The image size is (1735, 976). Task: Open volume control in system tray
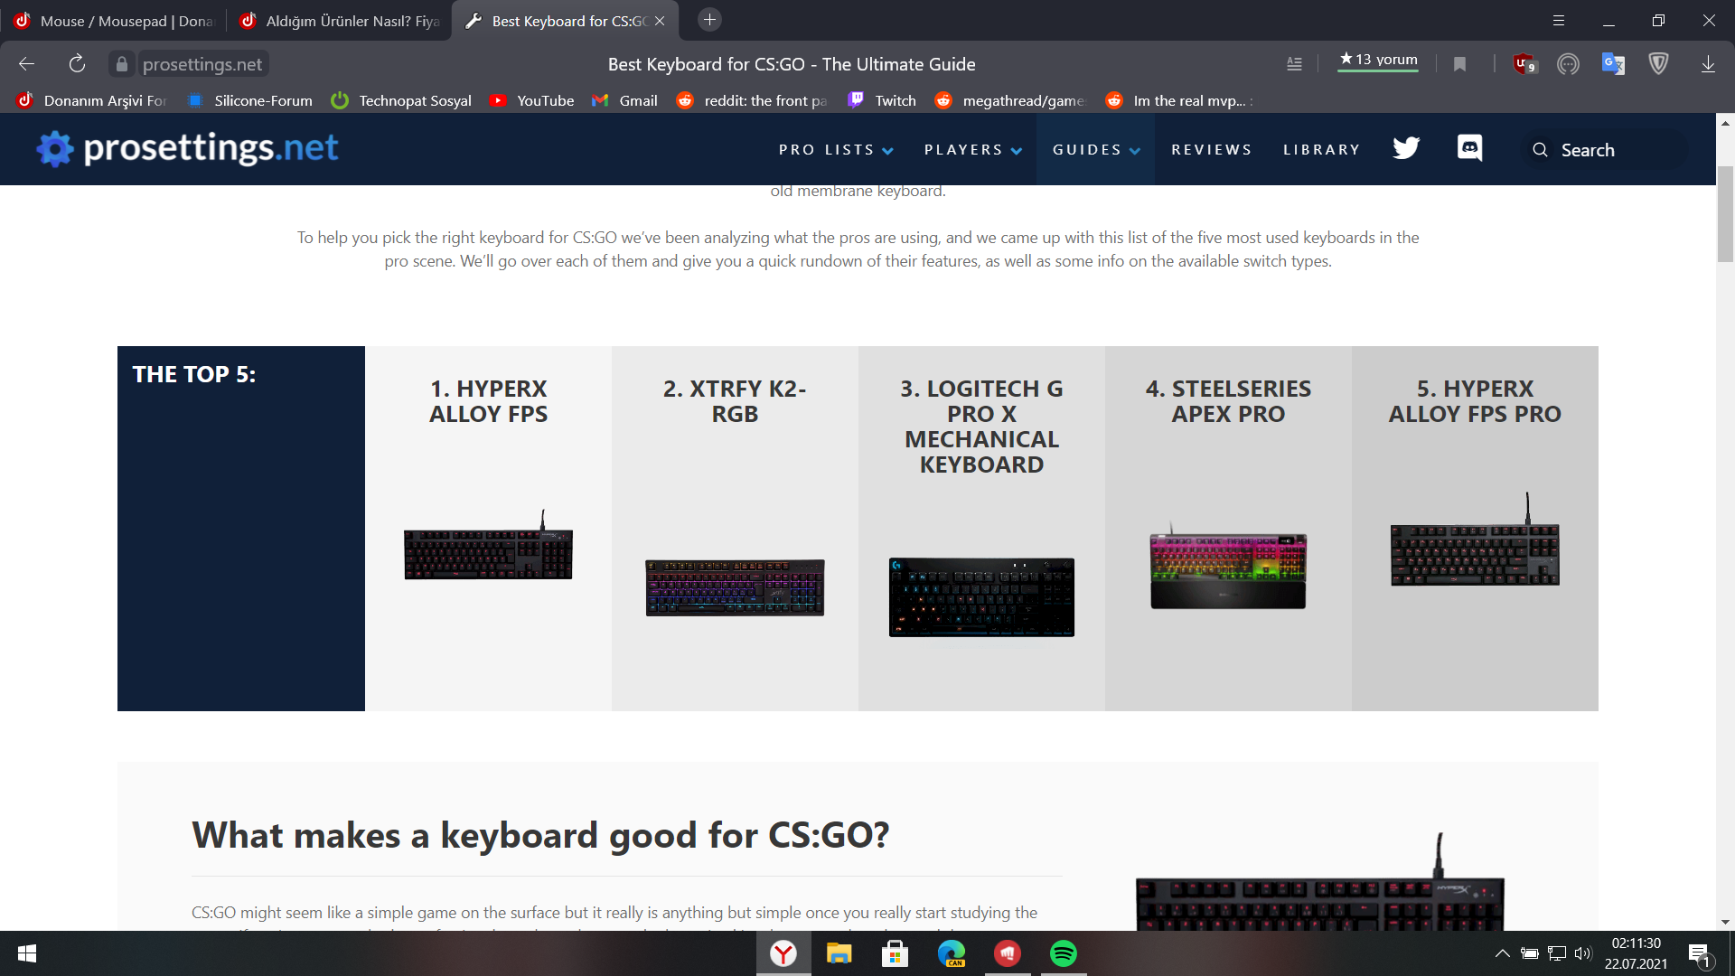point(1582,953)
